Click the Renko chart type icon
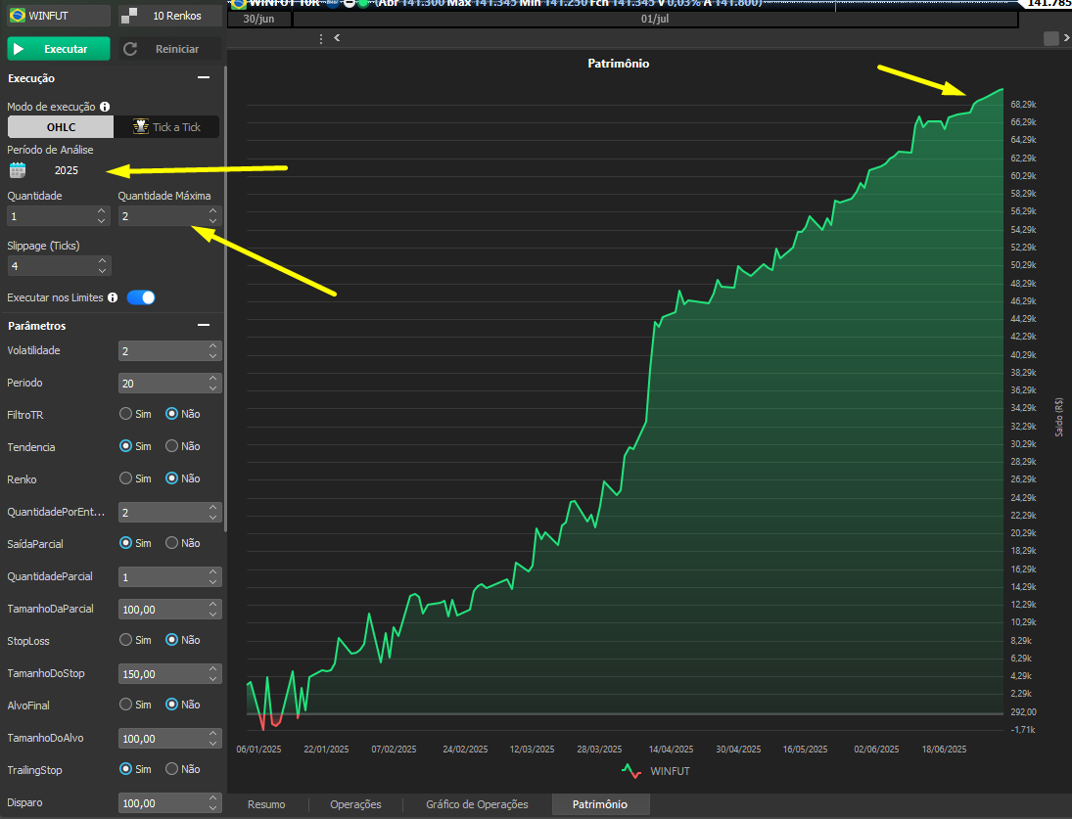This screenshot has height=819, width=1072. (128, 15)
